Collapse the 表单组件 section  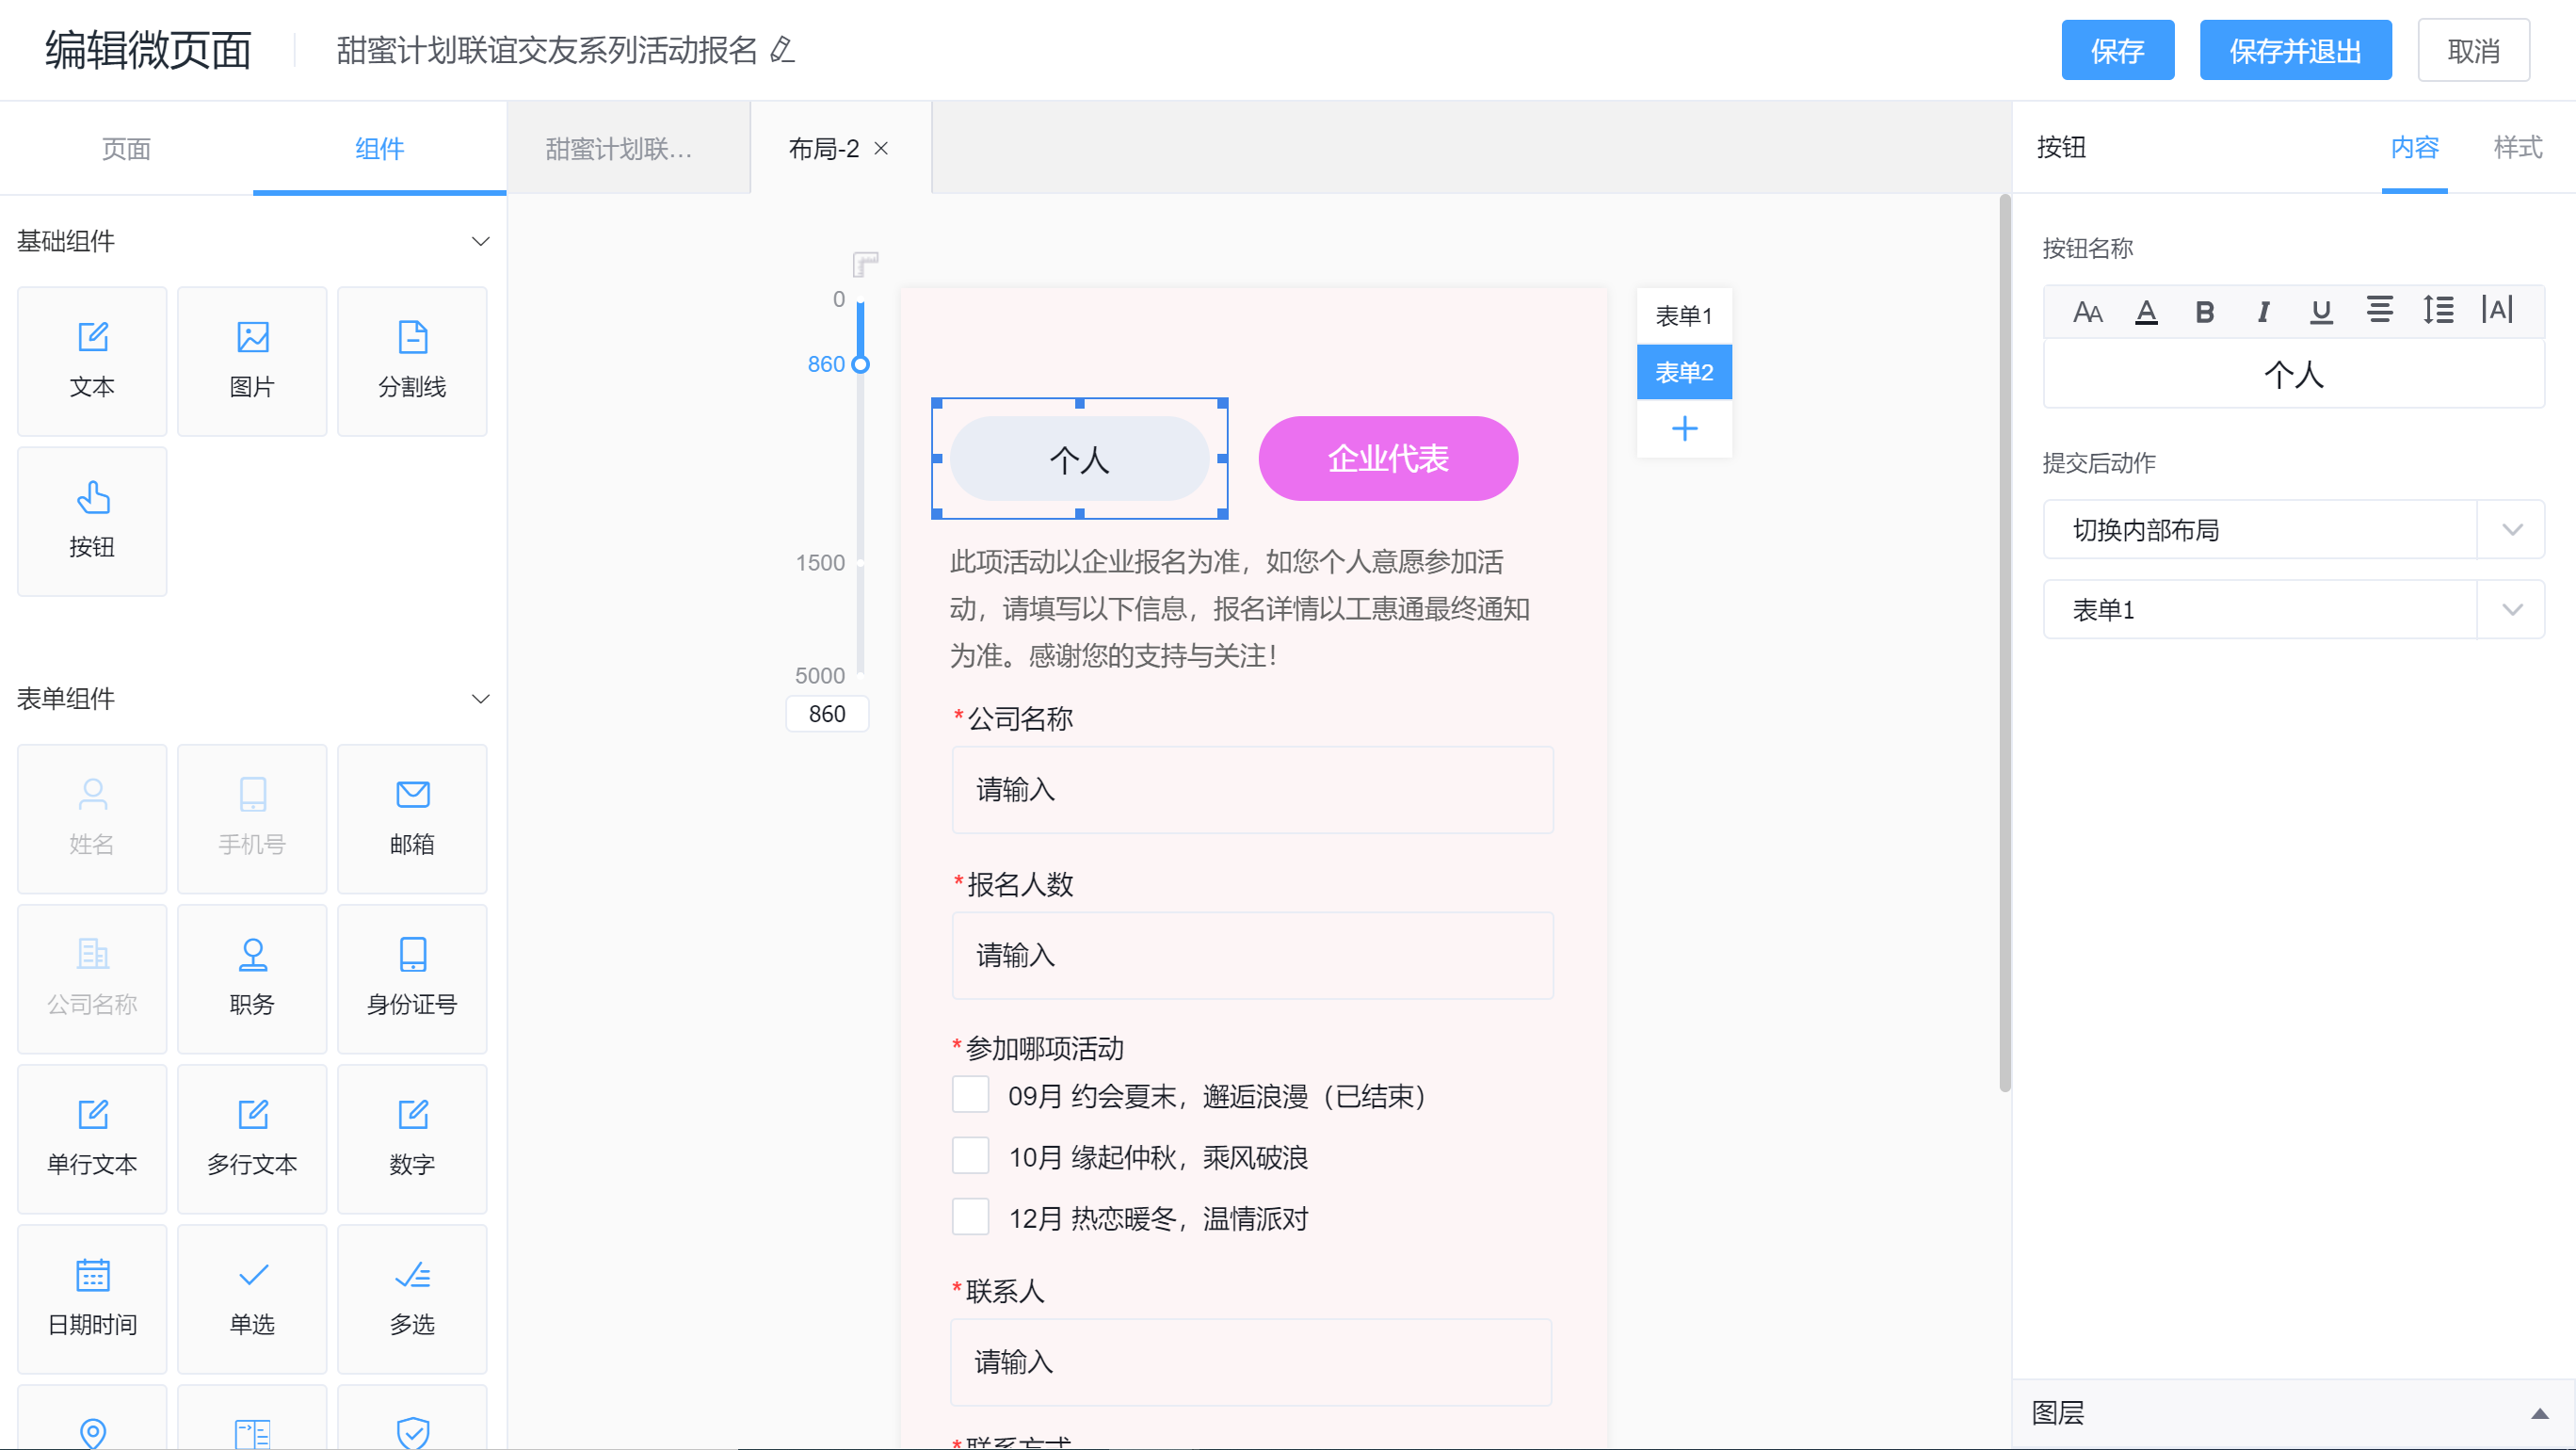pos(481,698)
